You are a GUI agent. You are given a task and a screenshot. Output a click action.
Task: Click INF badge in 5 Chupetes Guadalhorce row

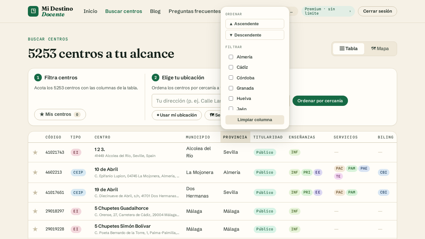pos(295,211)
